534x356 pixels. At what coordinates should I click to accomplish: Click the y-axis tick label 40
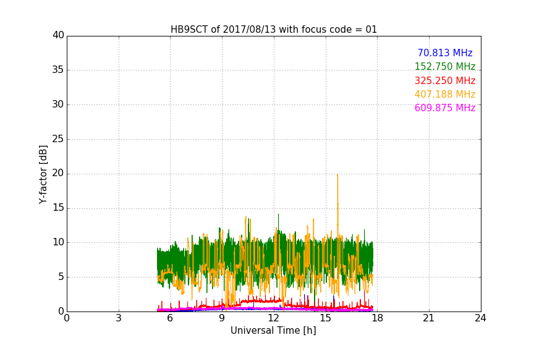pos(58,35)
